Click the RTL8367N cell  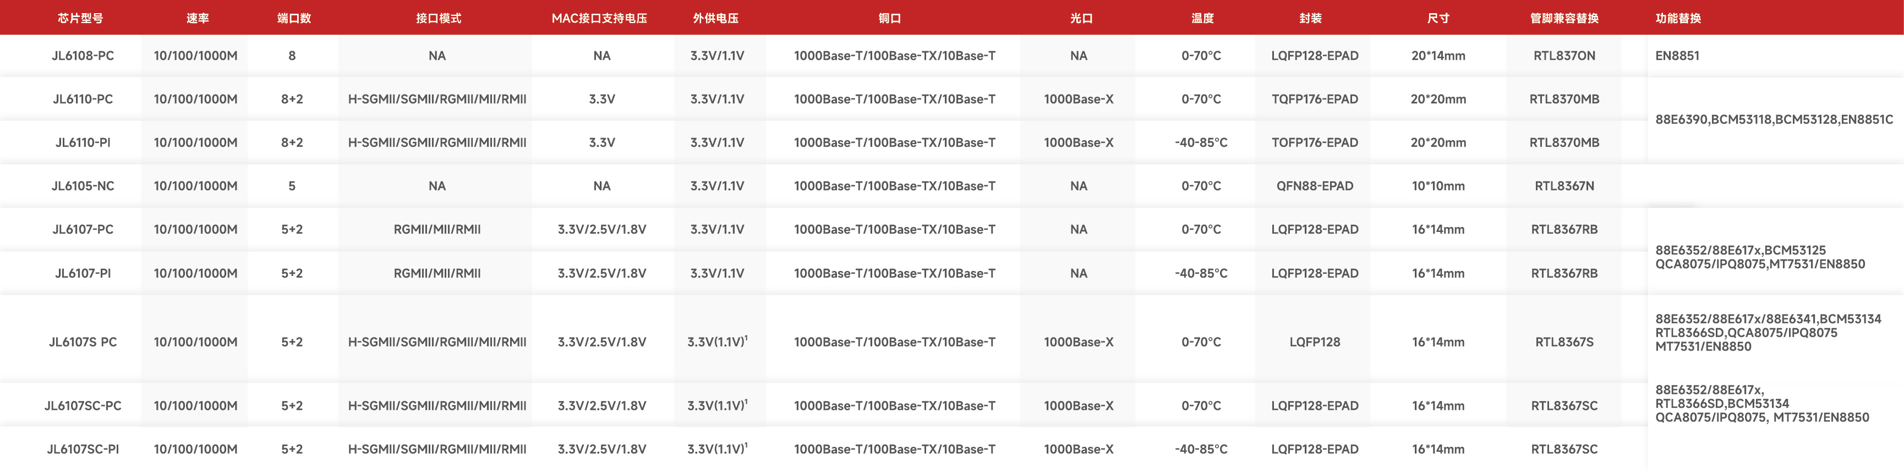coord(1564,186)
